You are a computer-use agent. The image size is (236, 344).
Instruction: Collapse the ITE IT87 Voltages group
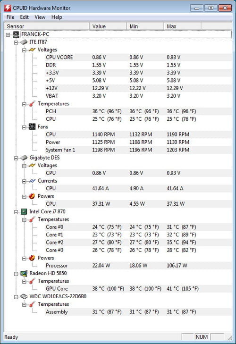(x=24, y=50)
